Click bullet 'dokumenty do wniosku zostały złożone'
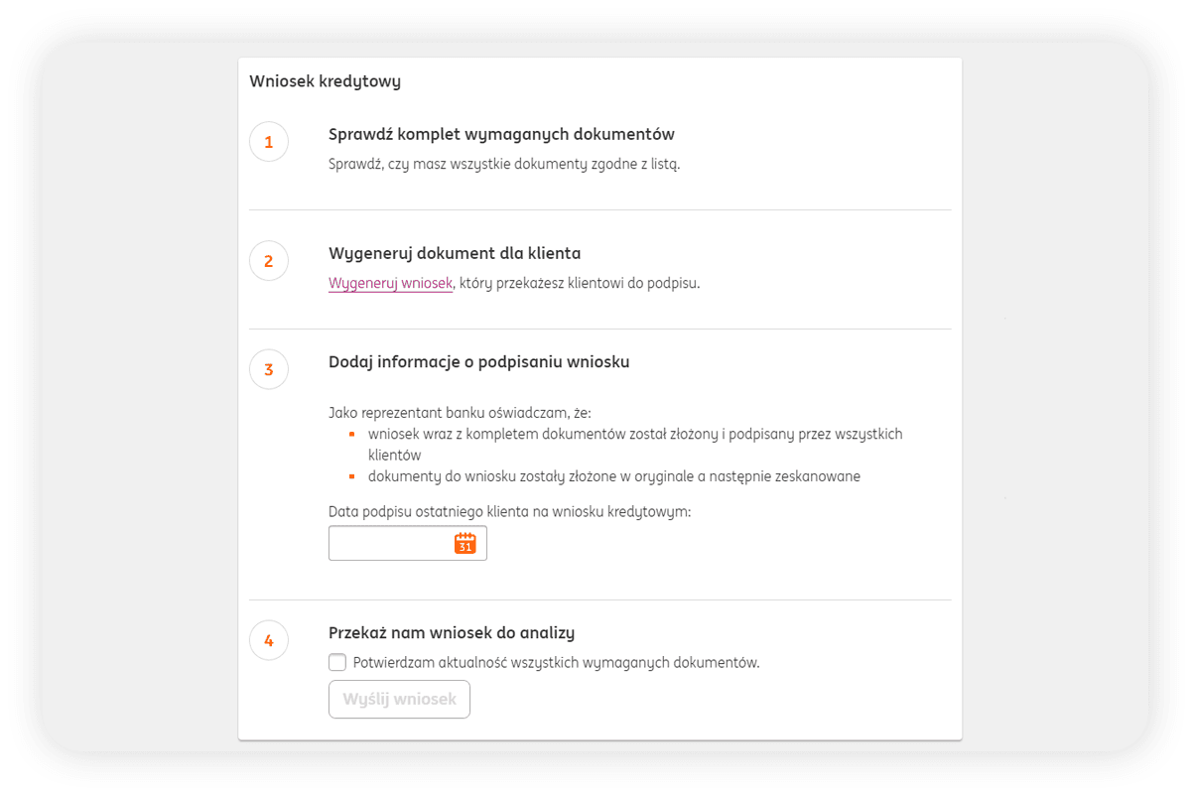Screen dimensions: 1191x794 pos(613,475)
